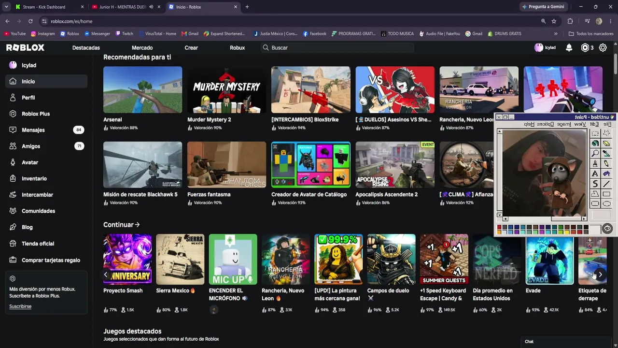Open Mensajes in the sidebar
This screenshot has width=618, height=348.
(x=46, y=130)
